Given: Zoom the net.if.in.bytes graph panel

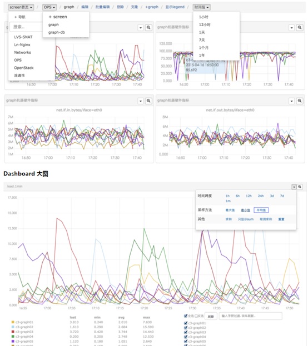Looking at the screenshot, I should (148, 101).
